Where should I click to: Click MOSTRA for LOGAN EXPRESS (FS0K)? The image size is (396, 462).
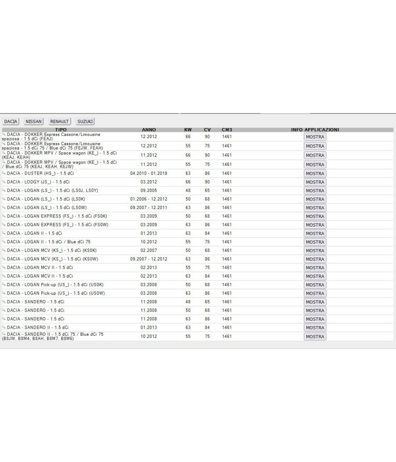tap(315, 216)
